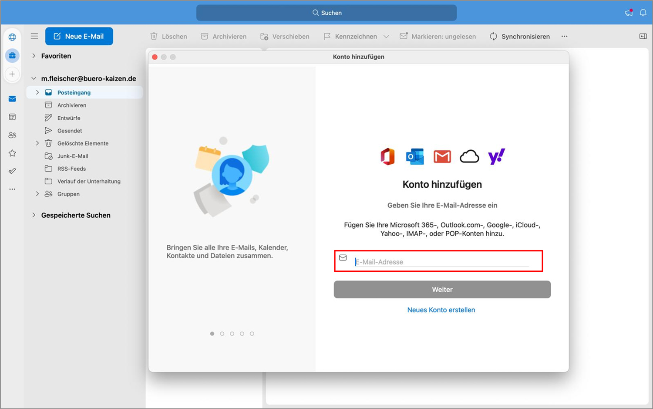This screenshot has width=653, height=409.
Task: Click the Neues Konto erstellen link
Action: click(x=441, y=310)
